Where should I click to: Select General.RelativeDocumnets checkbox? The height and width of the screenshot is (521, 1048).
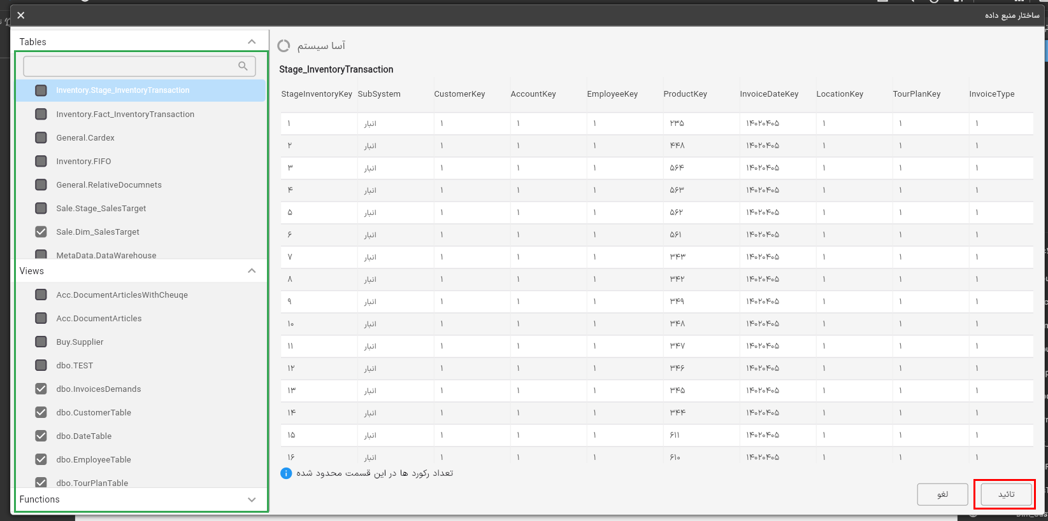[x=41, y=184]
